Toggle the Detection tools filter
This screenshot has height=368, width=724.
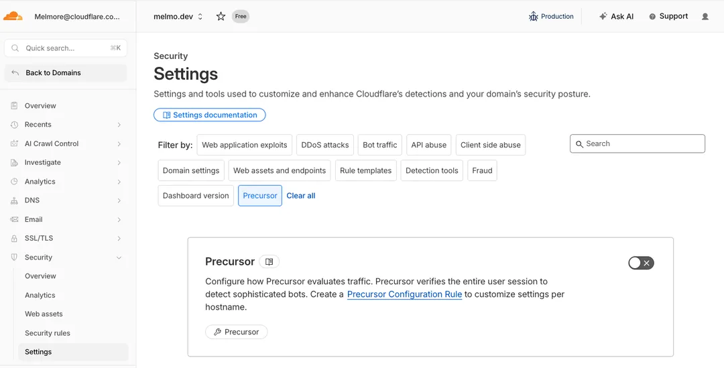pyautogui.click(x=432, y=170)
